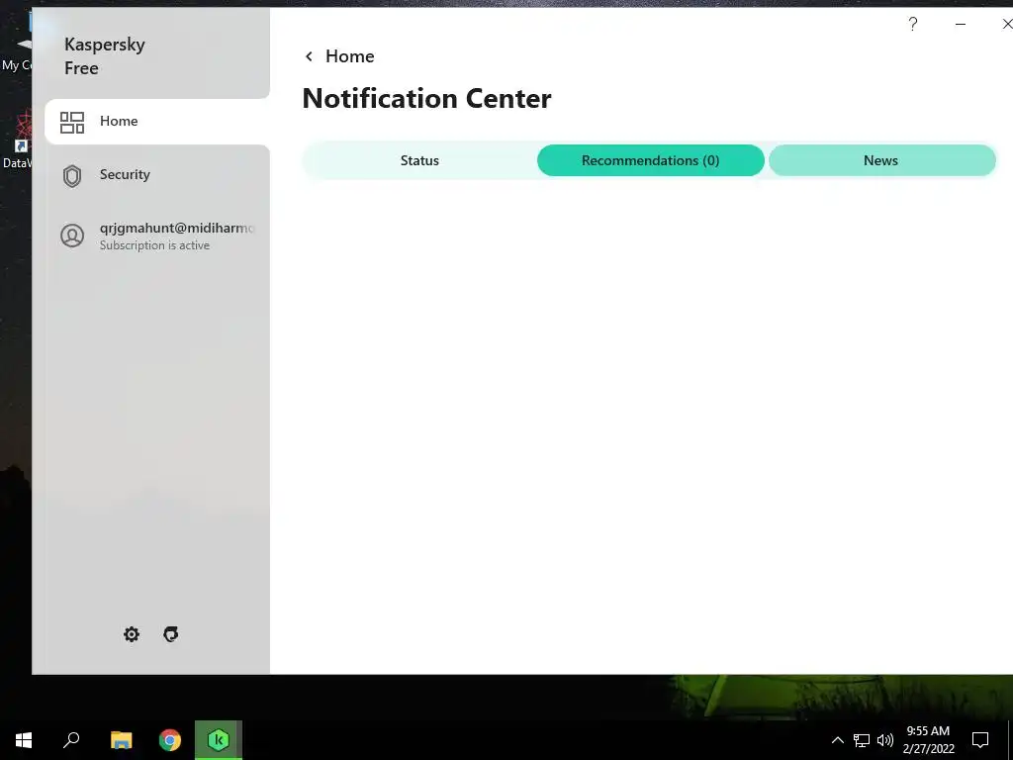This screenshot has height=760, width=1013.
Task: Minimize the Kaspersky window
Action: pyautogui.click(x=961, y=25)
